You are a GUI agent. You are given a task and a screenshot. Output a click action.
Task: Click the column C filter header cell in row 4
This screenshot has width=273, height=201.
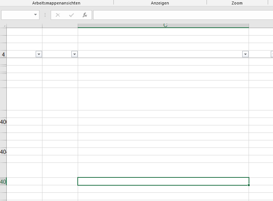pos(160,54)
